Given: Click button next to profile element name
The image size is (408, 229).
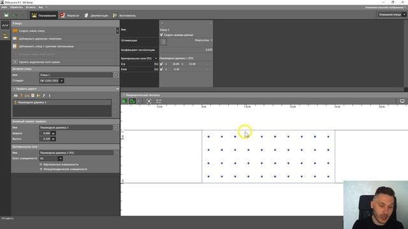Looking at the screenshot, I should tap(116, 128).
